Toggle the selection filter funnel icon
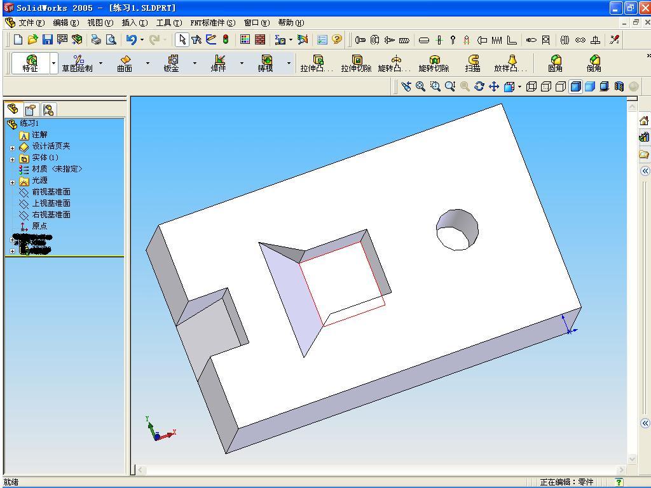Image resolution: width=651 pixels, height=488 pixels. (196, 40)
